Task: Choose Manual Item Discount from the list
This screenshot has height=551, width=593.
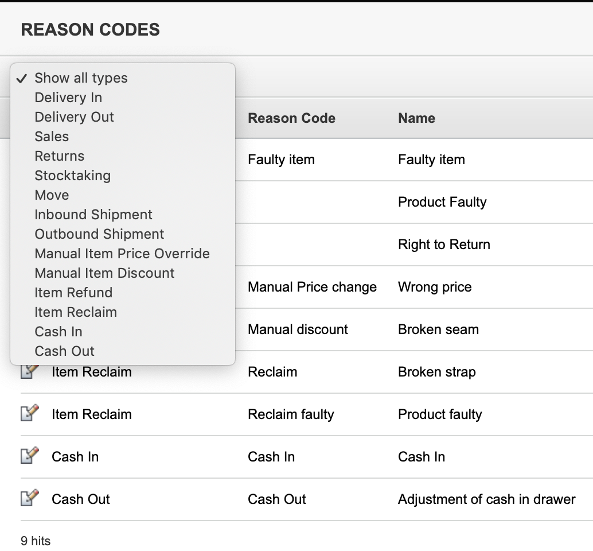Action: pyautogui.click(x=104, y=273)
